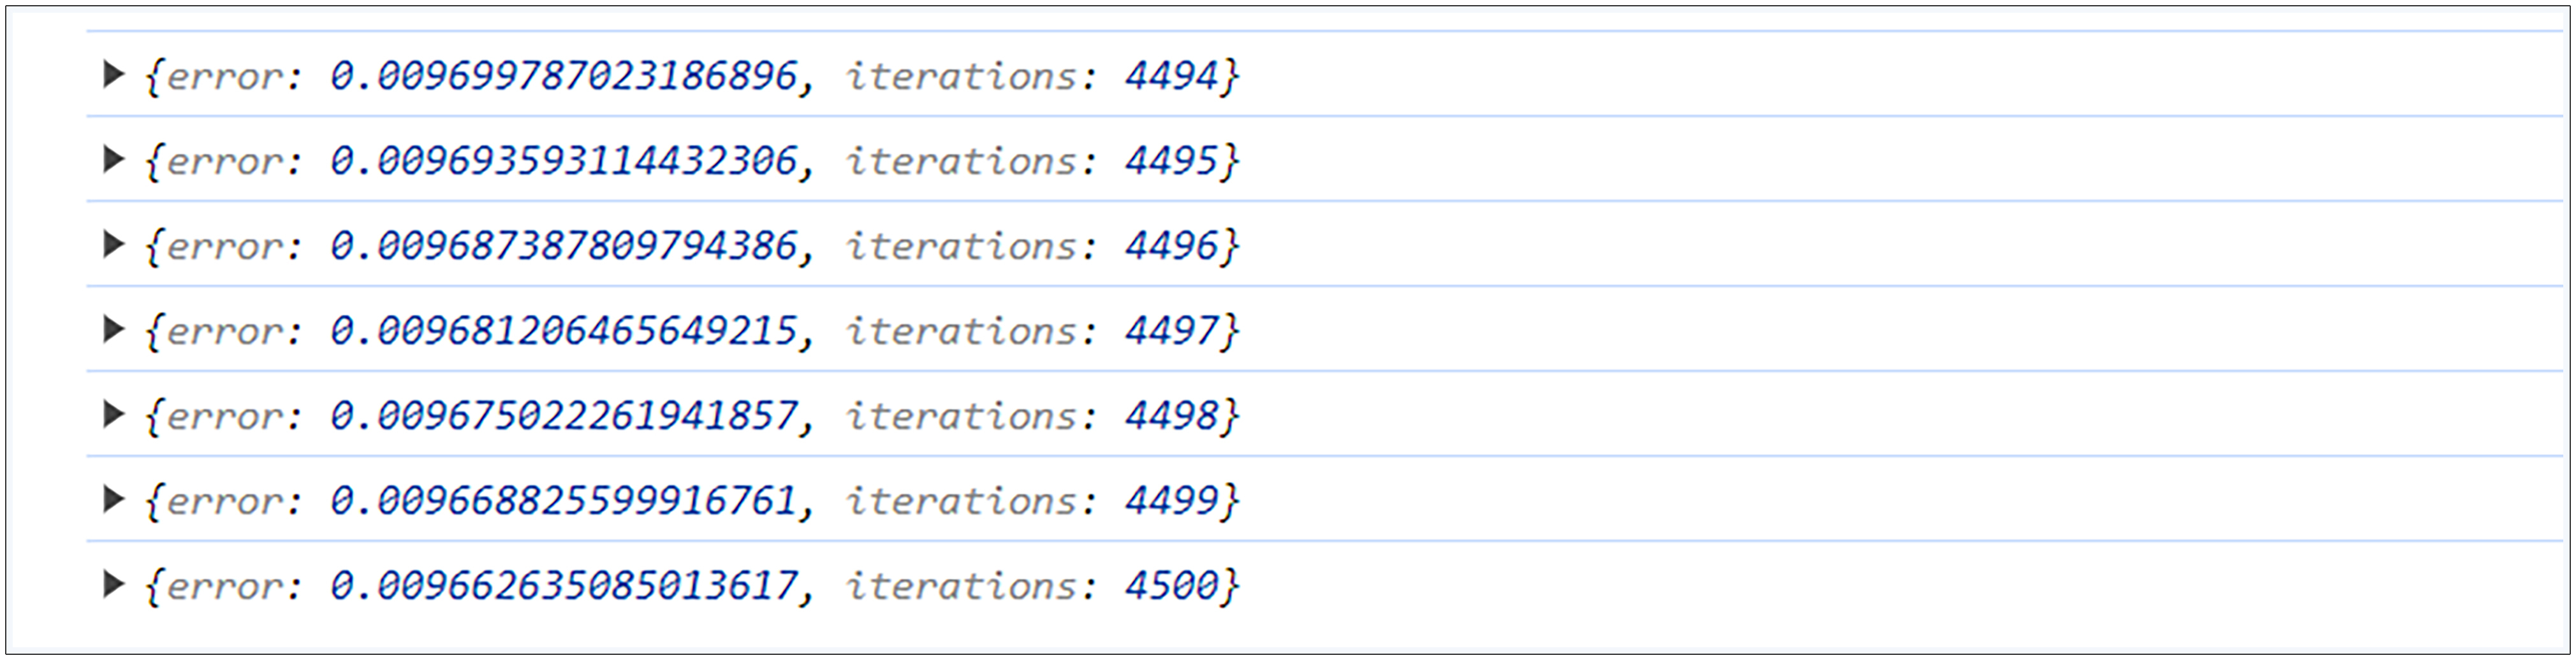Expand the log entry for iteration 4497

click(x=113, y=329)
